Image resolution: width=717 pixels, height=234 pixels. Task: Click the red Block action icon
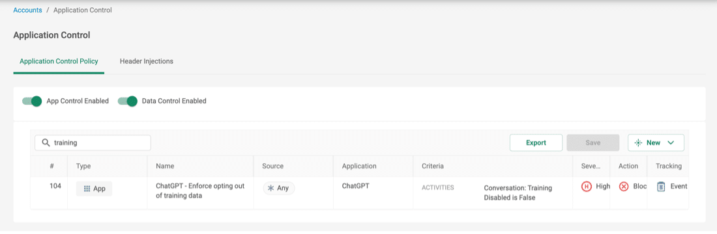(624, 187)
